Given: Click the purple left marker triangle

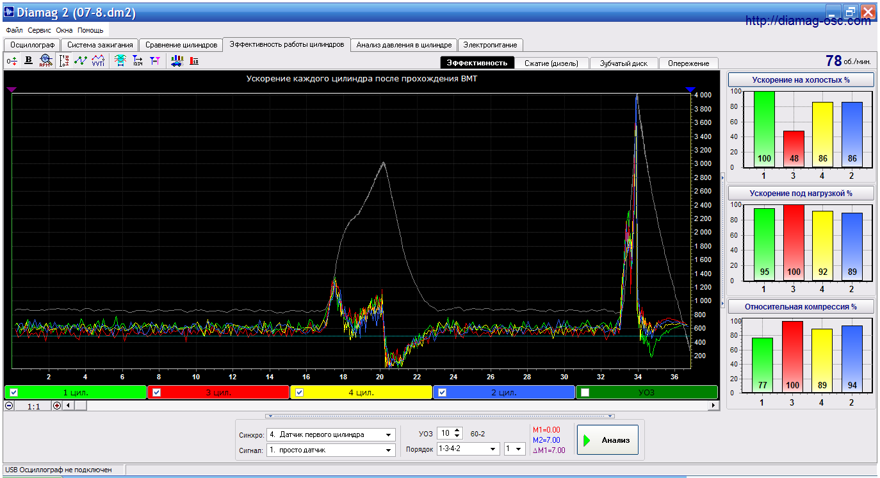Looking at the screenshot, I should (12, 90).
